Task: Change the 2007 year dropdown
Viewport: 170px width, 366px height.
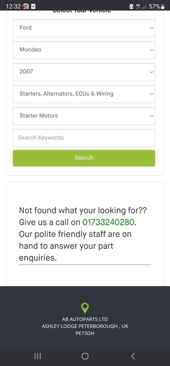Action: [x=84, y=72]
